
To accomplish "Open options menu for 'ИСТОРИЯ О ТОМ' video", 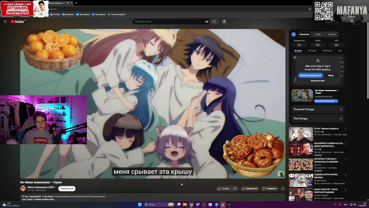I will (x=345, y=159).
